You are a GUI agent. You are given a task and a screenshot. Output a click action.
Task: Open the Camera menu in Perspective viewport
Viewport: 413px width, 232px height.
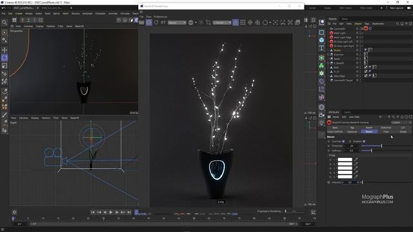(x=28, y=26)
